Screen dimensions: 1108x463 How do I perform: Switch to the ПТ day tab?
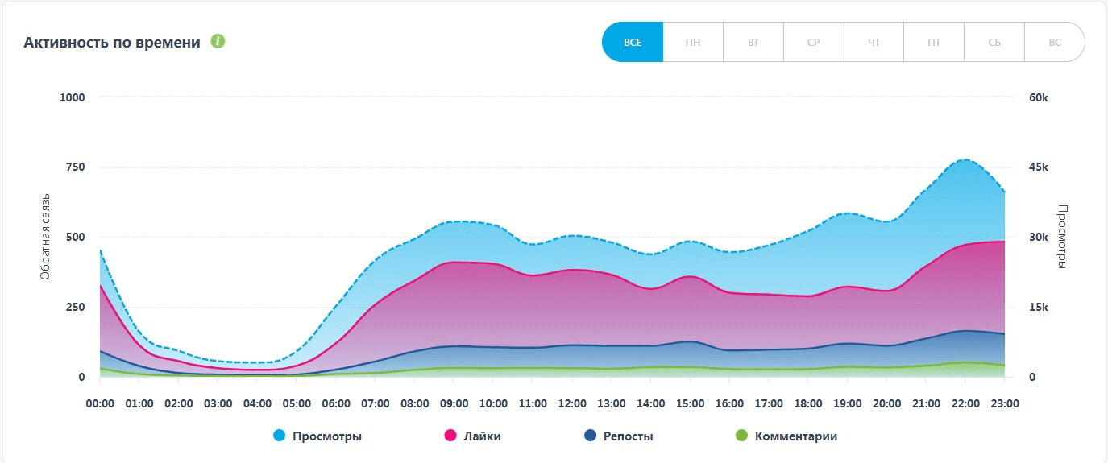(934, 42)
